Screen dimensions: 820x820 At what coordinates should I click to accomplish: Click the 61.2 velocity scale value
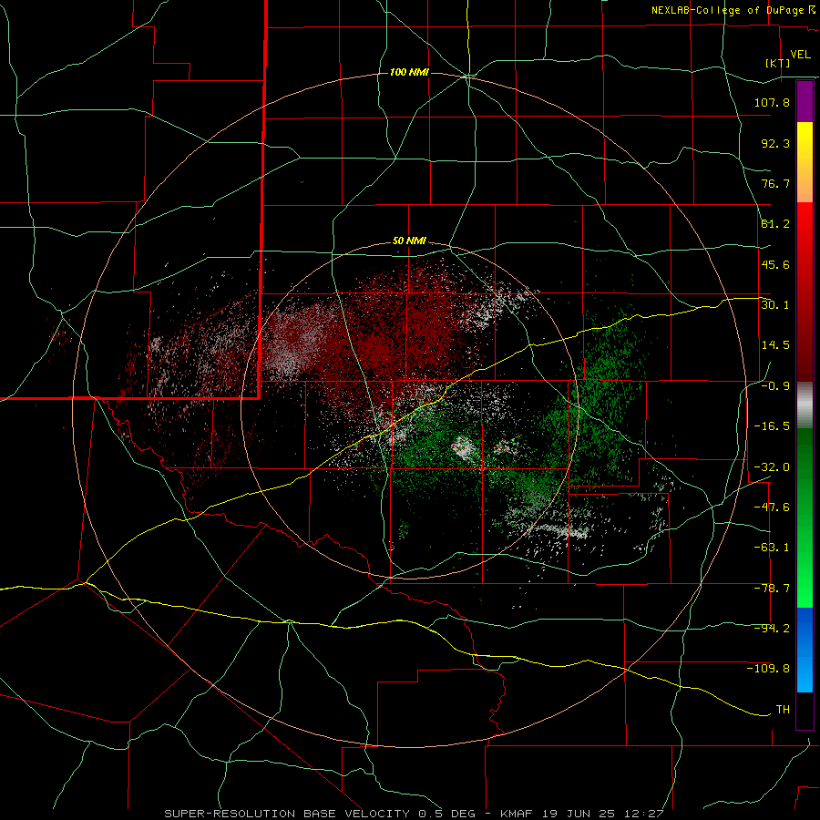(775, 224)
